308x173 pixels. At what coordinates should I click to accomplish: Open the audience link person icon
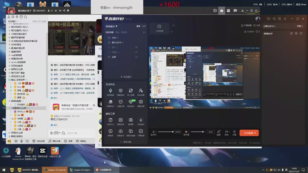pos(141,91)
